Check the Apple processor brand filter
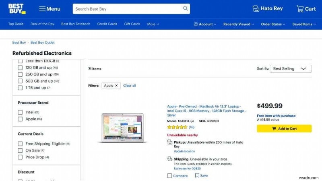This screenshot has width=322, height=181. click(x=20, y=119)
